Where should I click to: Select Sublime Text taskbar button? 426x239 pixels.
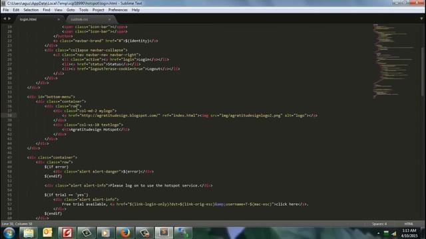(x=164, y=233)
